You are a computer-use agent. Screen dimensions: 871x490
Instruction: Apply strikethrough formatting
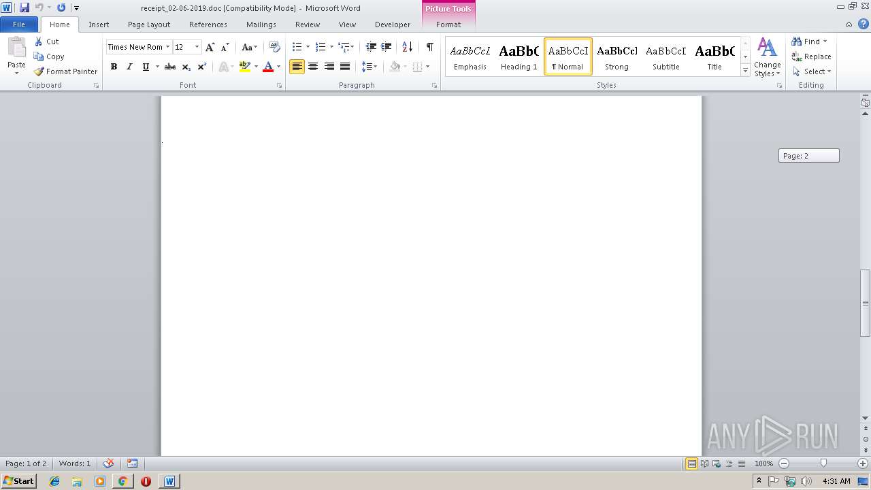[x=170, y=67]
